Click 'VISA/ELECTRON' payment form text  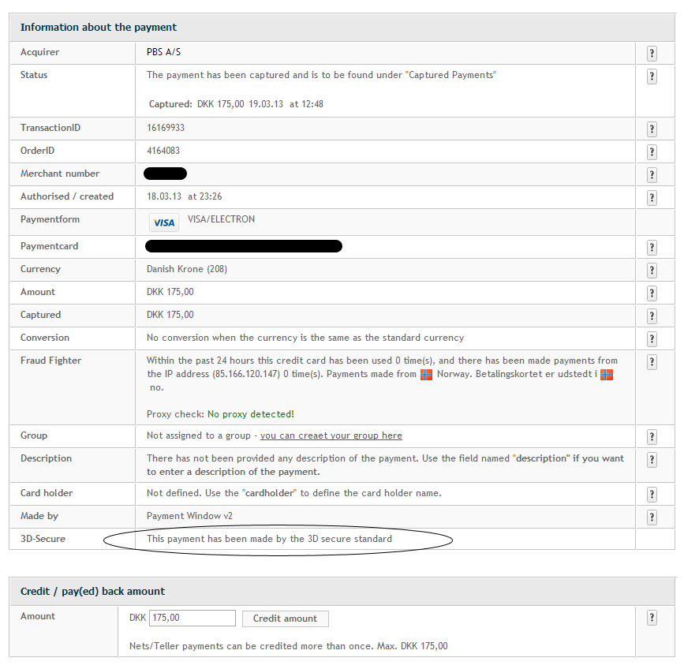(x=221, y=219)
